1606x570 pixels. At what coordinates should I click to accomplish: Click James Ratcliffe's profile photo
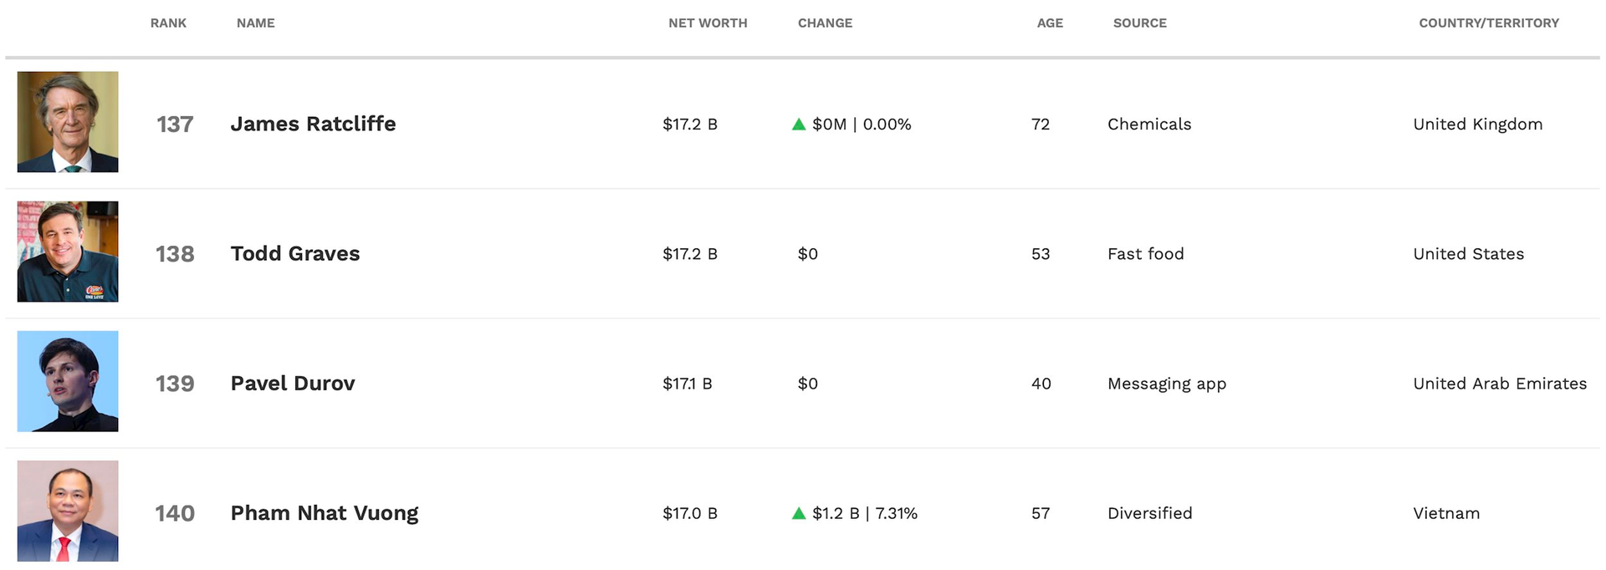(x=68, y=122)
